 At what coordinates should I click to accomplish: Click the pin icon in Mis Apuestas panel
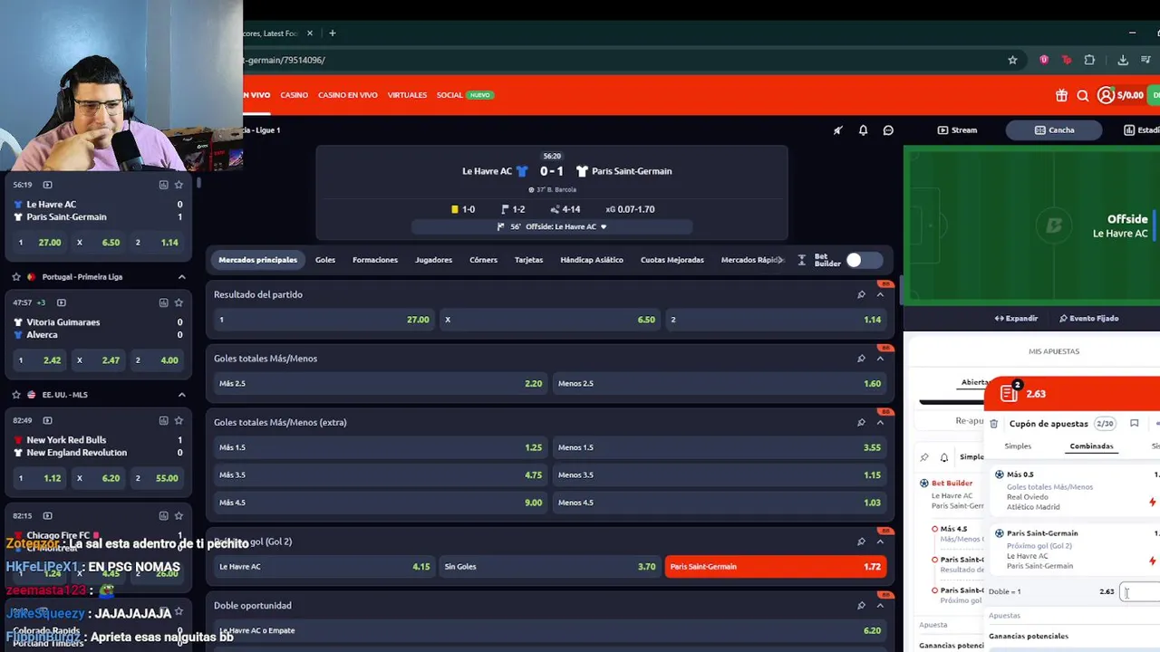[x=924, y=457]
